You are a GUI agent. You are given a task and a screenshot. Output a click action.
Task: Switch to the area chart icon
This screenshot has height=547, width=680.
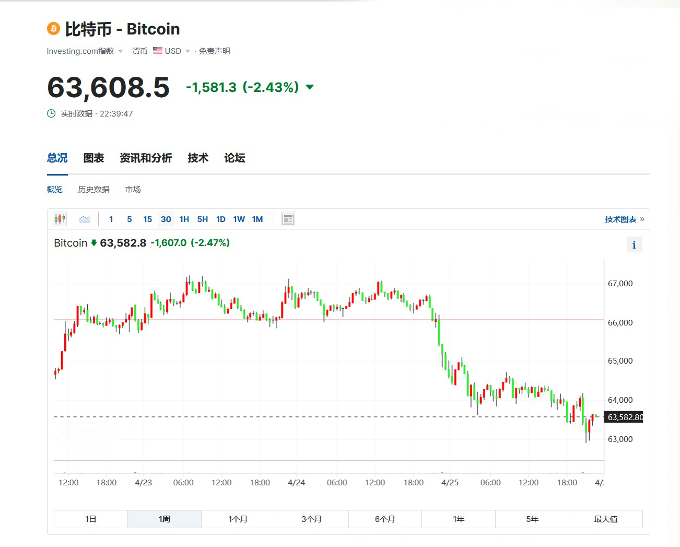pyautogui.click(x=85, y=219)
